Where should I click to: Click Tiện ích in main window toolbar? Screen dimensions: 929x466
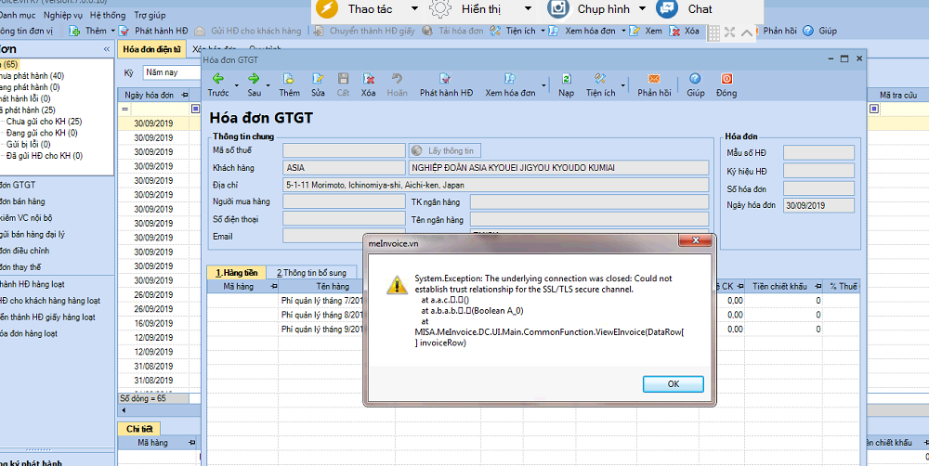click(514, 31)
